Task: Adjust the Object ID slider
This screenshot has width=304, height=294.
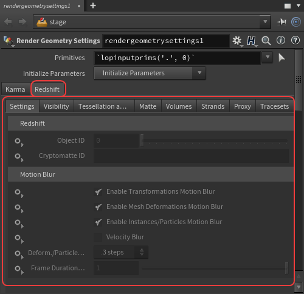Action: coord(214,140)
